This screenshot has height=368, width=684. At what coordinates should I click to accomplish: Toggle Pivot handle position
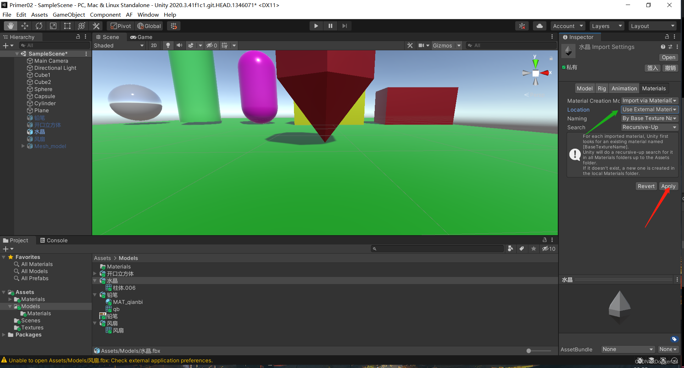(121, 26)
